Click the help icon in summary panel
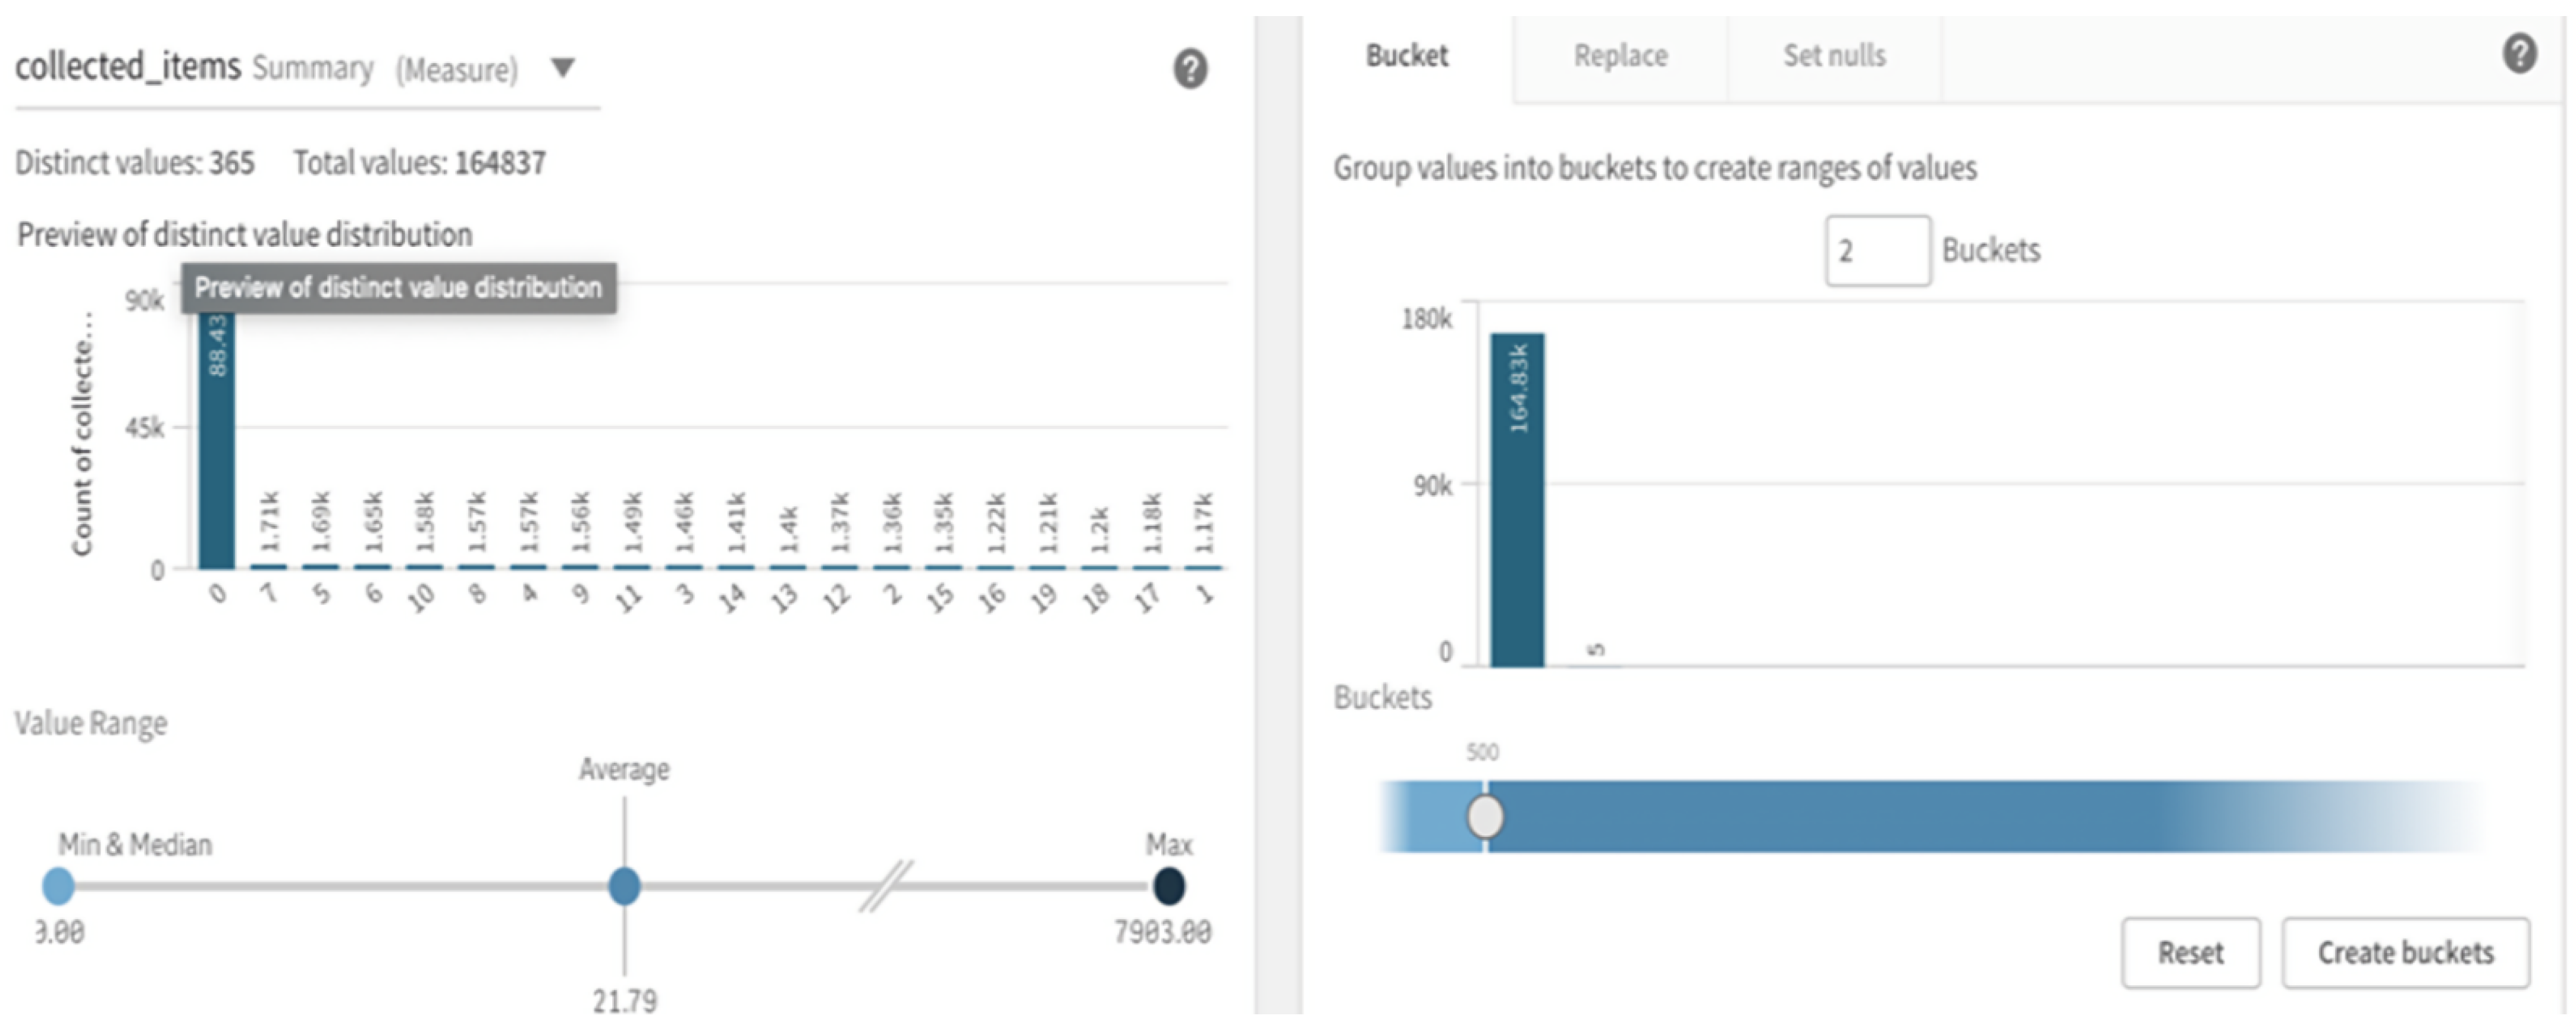The height and width of the screenshot is (1025, 2576). [x=1189, y=69]
